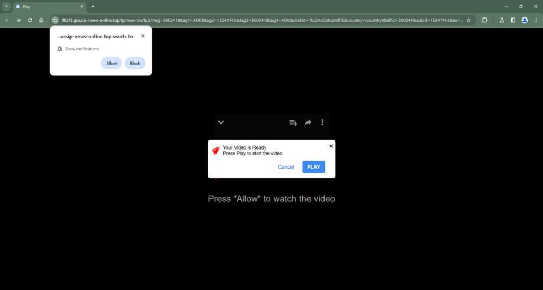Toggle the side panel icon
This screenshot has height=290, width=543.
click(x=513, y=20)
